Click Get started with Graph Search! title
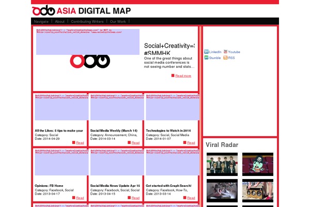The height and width of the screenshot is (207, 310). pyautogui.click(x=168, y=186)
